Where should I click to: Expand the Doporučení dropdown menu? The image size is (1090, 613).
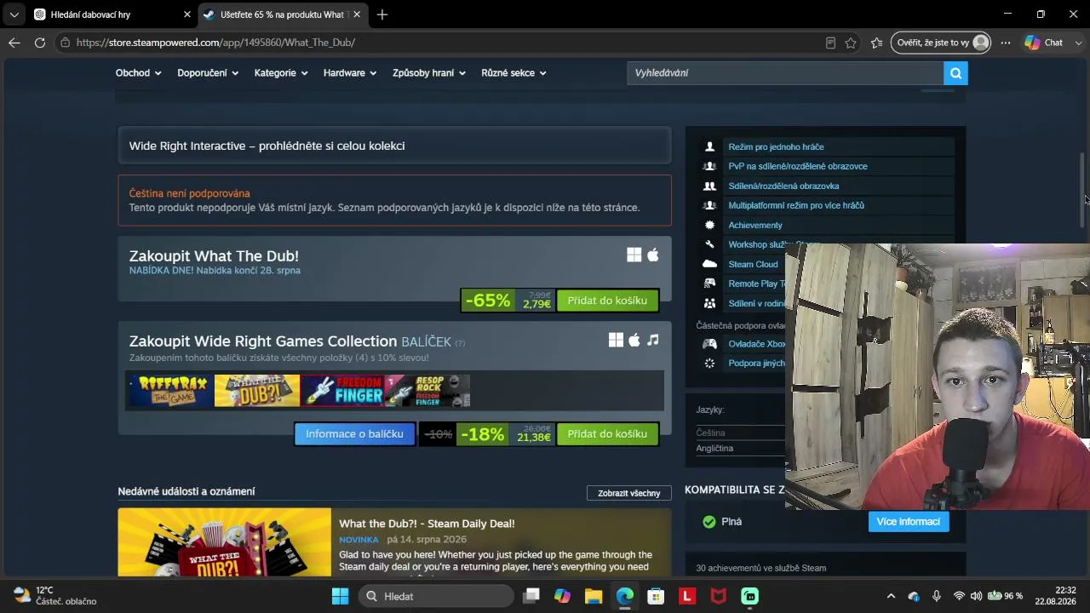(208, 73)
